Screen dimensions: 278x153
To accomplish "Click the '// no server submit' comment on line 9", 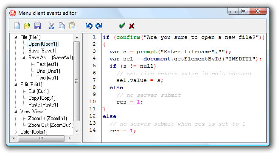I will pos(149,95).
